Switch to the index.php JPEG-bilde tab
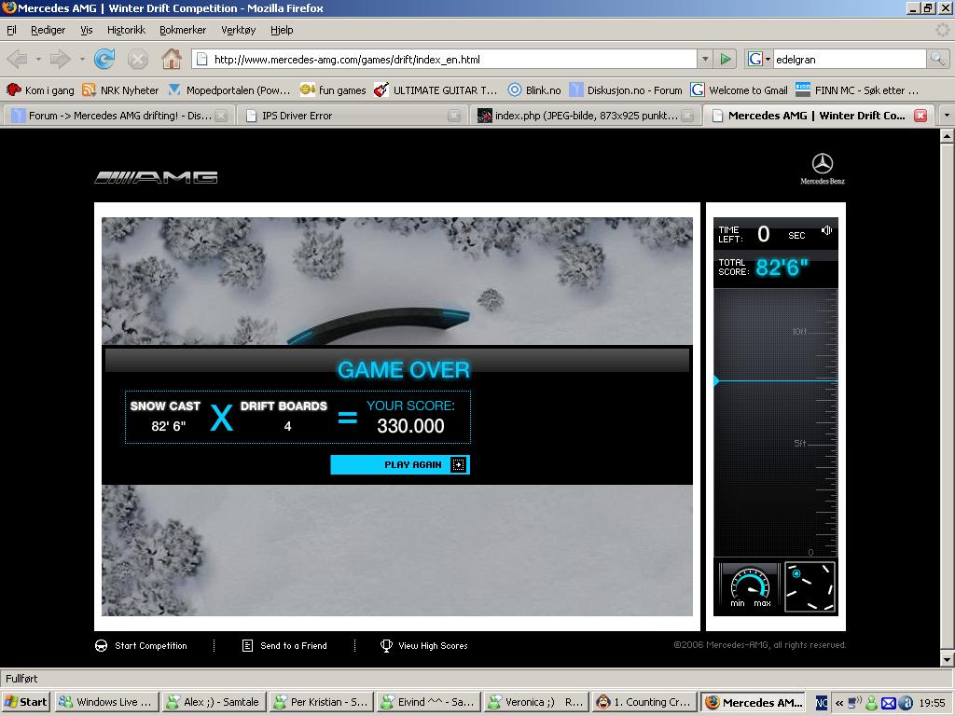 (584, 116)
